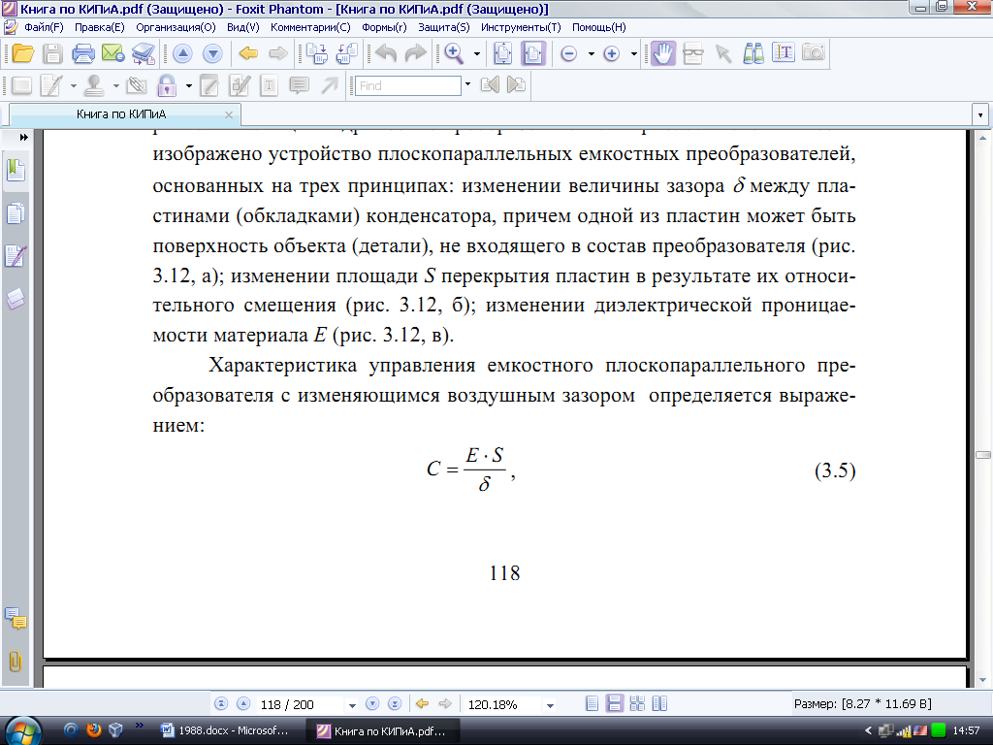Open the Помощь(H) menu

pyautogui.click(x=599, y=27)
